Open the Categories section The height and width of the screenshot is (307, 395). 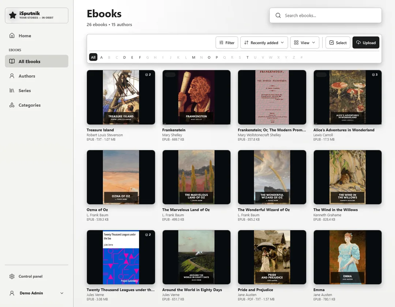coord(37,105)
